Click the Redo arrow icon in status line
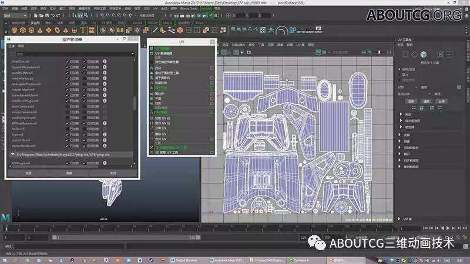 58,15
